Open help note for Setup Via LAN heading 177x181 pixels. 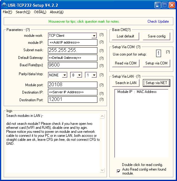138,76
